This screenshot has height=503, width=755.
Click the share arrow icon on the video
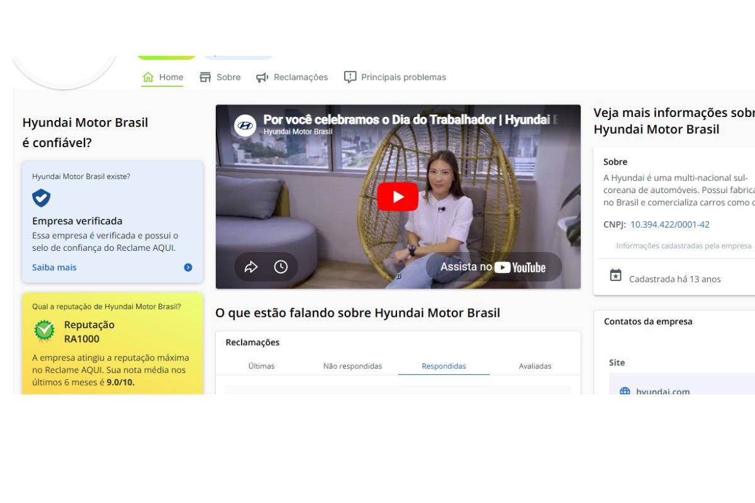252,267
